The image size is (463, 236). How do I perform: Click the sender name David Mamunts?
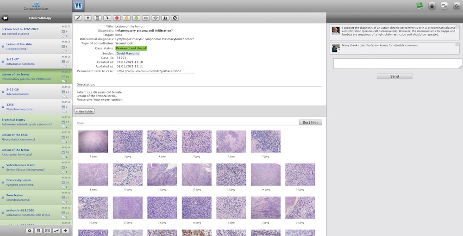coord(128,53)
